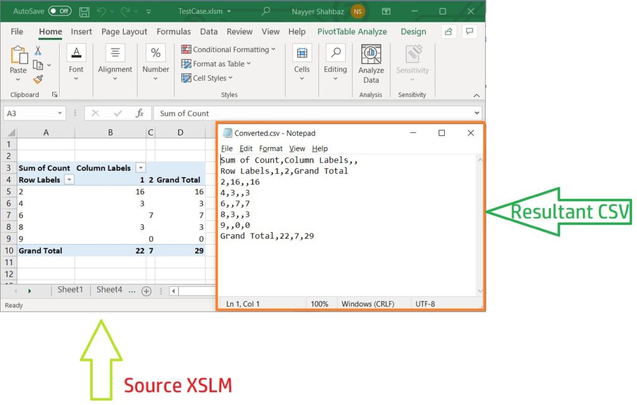Image resolution: width=637 pixels, height=405 pixels.
Task: Open Notepad's Format menu
Action: pyautogui.click(x=271, y=148)
